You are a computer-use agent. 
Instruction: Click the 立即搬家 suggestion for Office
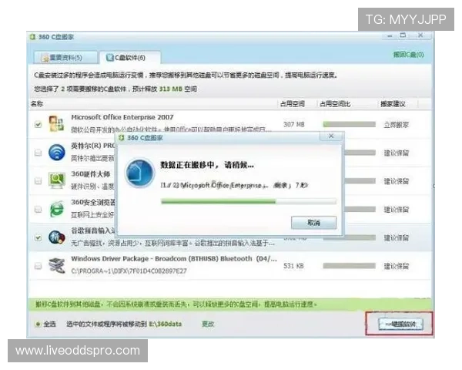[397, 125]
